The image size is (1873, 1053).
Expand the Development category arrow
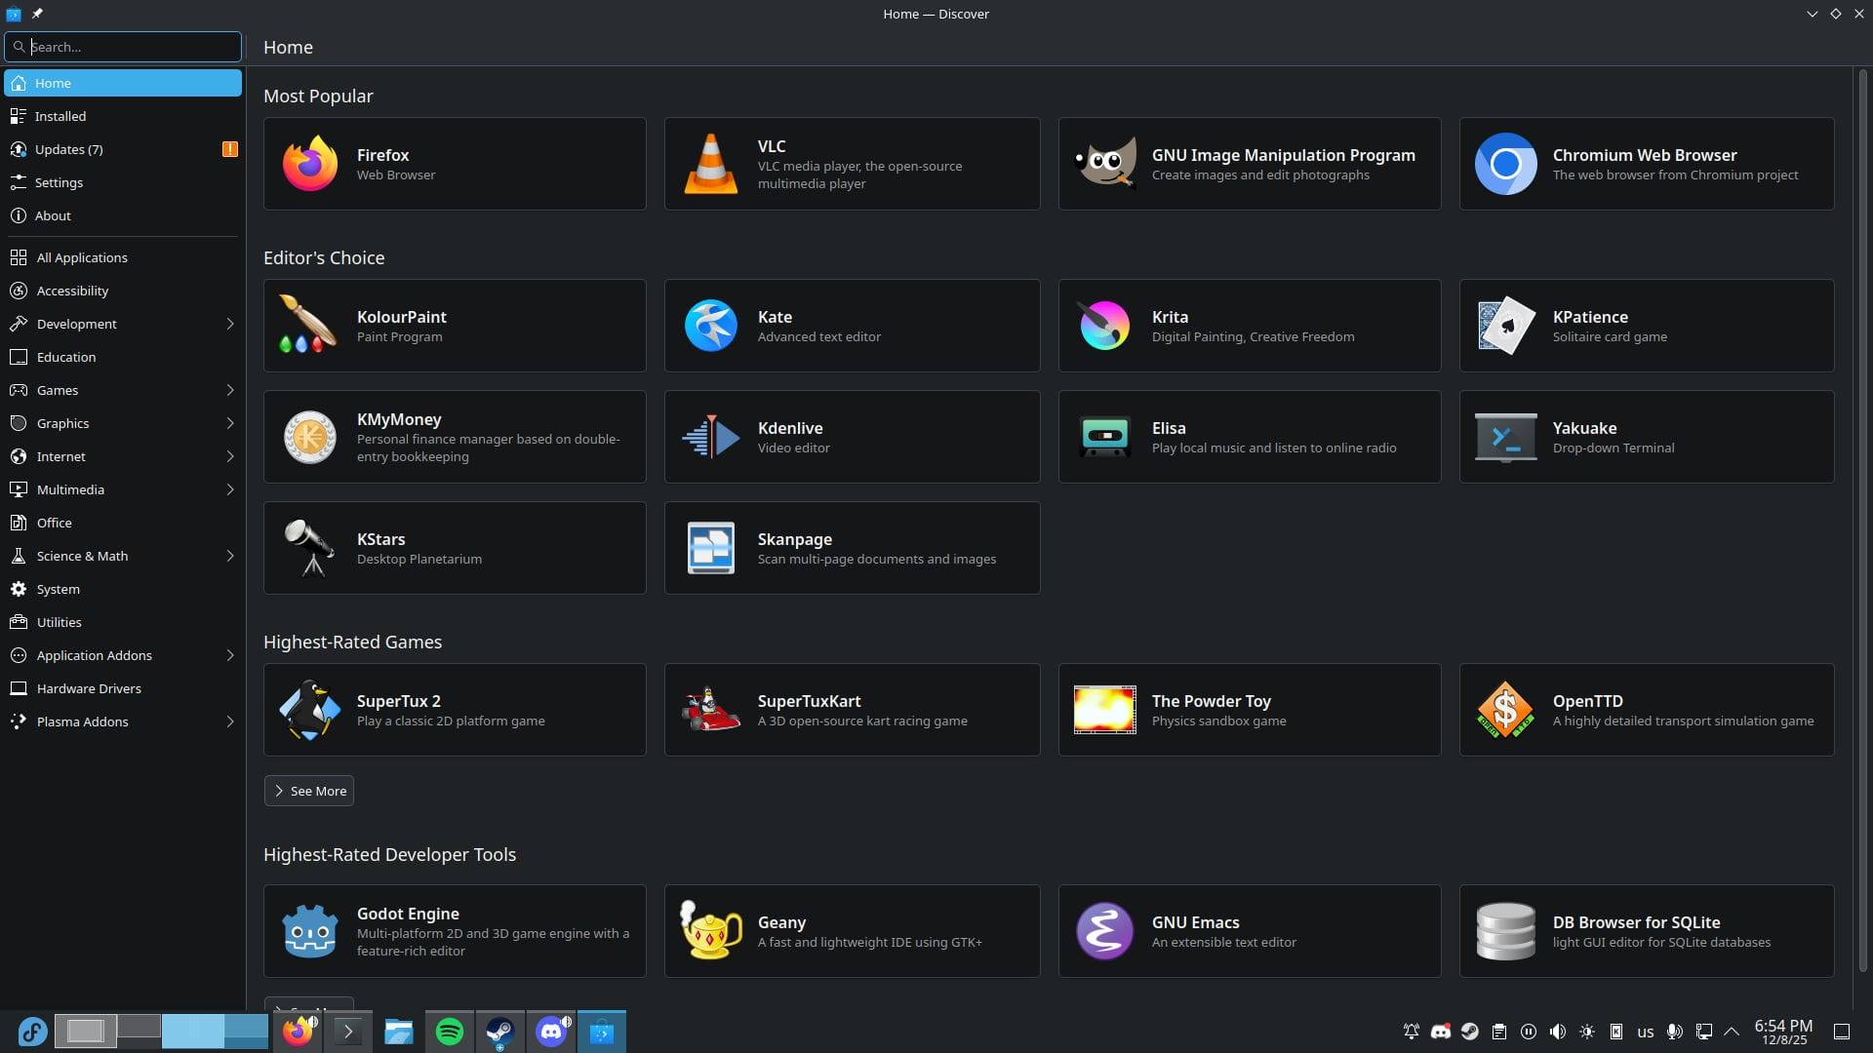point(230,324)
